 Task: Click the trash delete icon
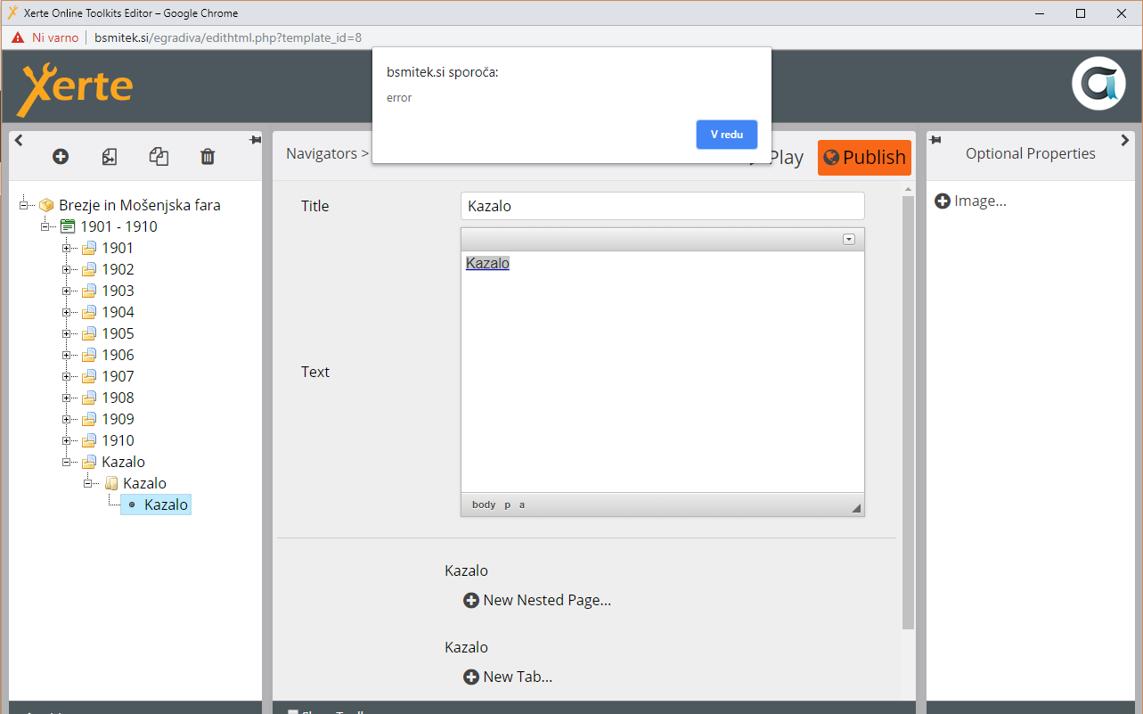(x=208, y=157)
